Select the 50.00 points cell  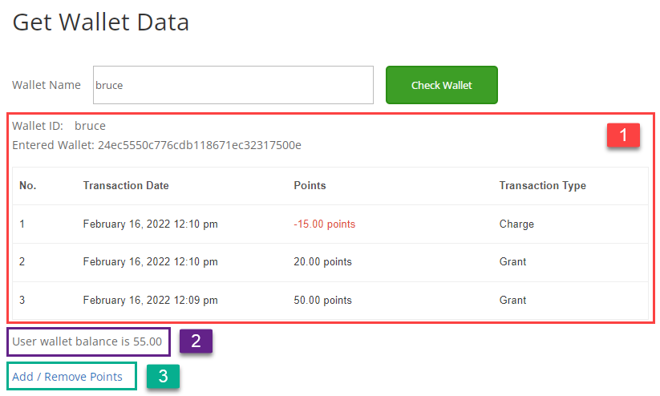pos(323,300)
